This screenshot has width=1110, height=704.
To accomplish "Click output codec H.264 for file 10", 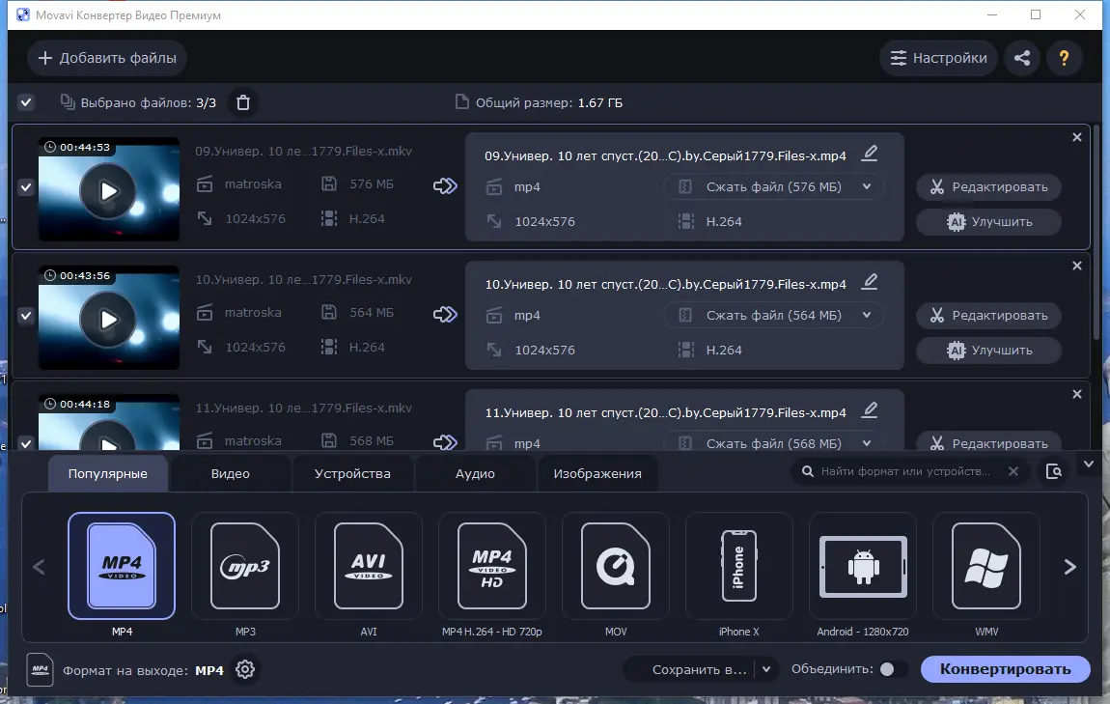I will click(x=724, y=350).
